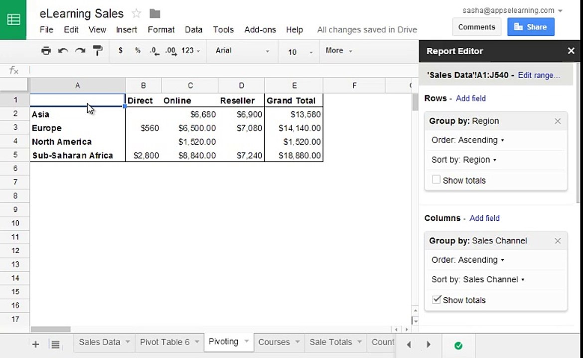Switch to the Sales Data sheet
The width and height of the screenshot is (583, 358).
click(x=99, y=342)
